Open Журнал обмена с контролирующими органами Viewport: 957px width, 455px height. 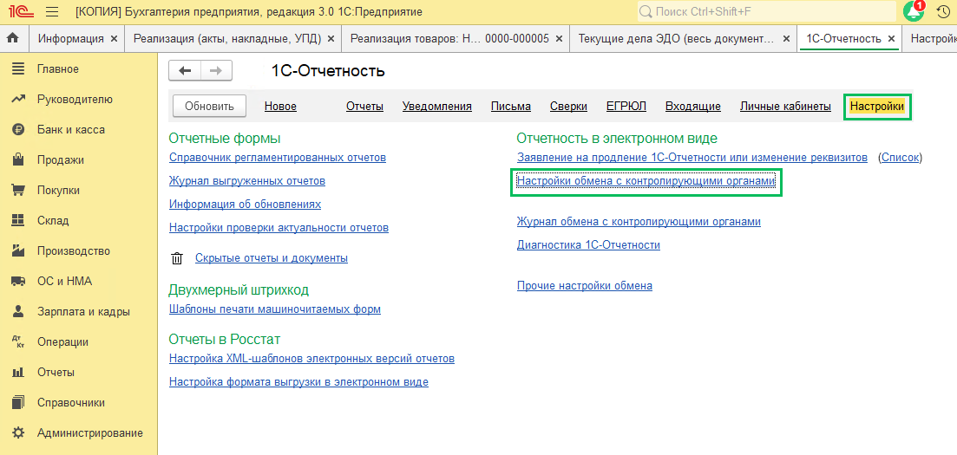639,222
